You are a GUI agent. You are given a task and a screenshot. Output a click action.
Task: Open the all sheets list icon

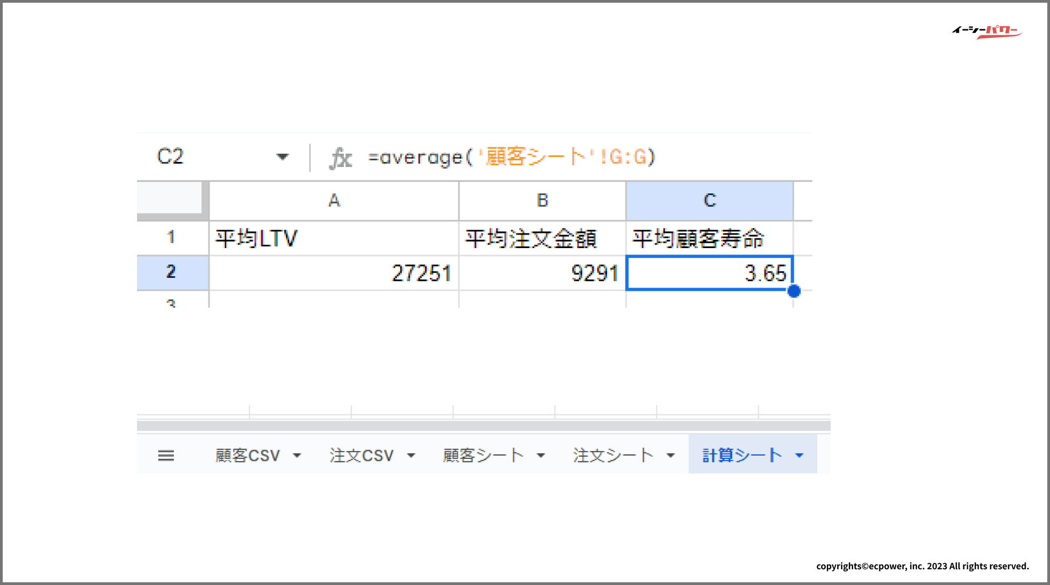tap(166, 456)
